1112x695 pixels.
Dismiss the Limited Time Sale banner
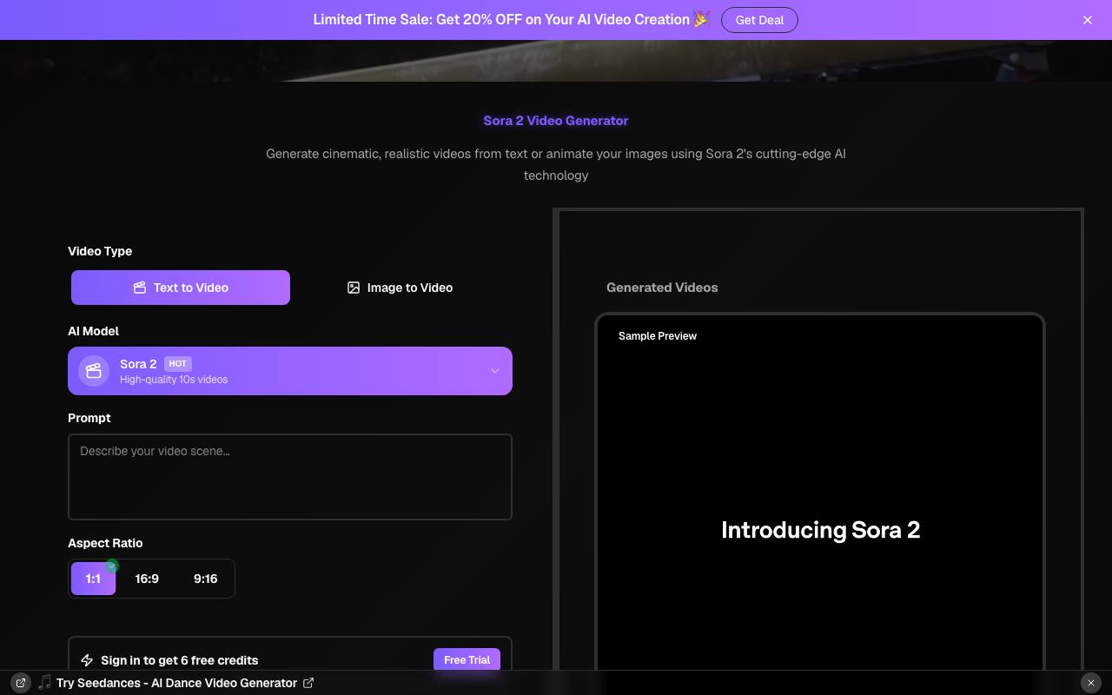click(1088, 20)
